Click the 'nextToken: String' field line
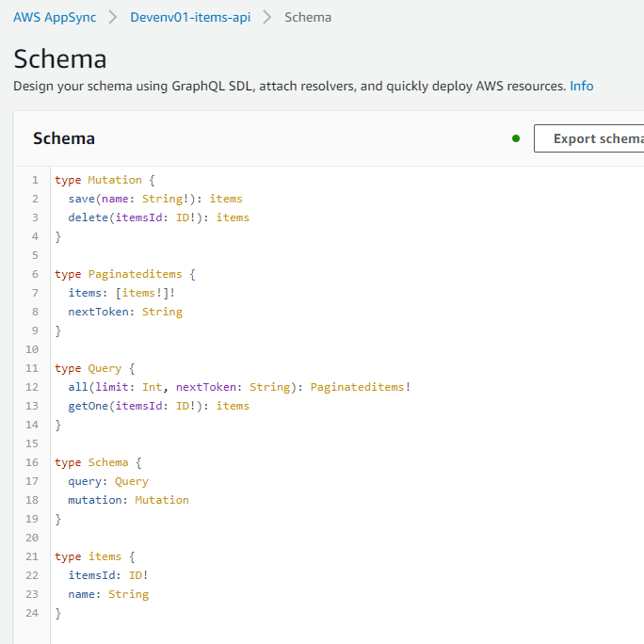 pyautogui.click(x=124, y=312)
